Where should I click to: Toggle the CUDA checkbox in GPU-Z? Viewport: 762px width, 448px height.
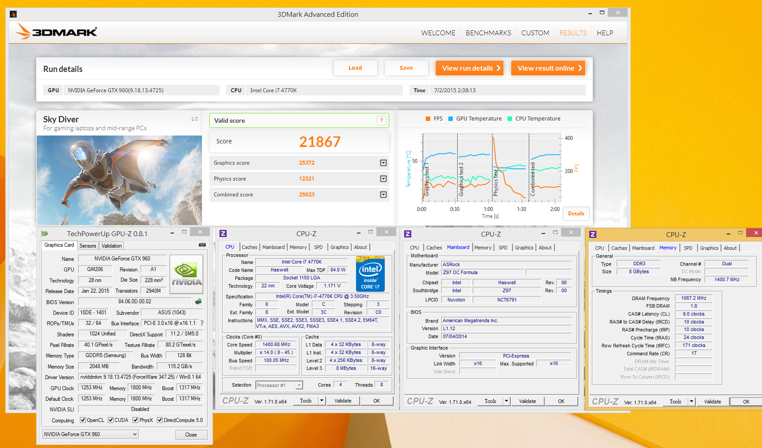110,420
